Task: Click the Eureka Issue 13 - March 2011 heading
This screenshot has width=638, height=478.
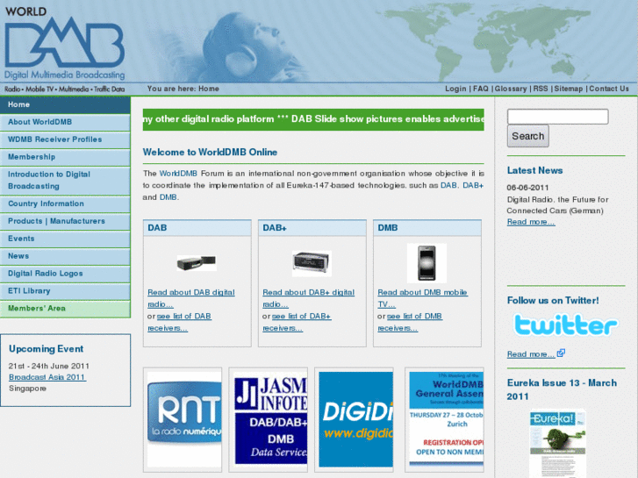Action: (x=562, y=389)
